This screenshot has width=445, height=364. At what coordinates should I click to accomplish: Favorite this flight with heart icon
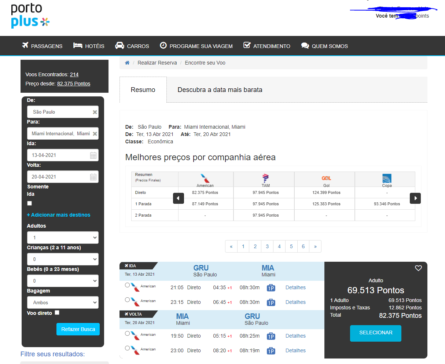point(418,268)
